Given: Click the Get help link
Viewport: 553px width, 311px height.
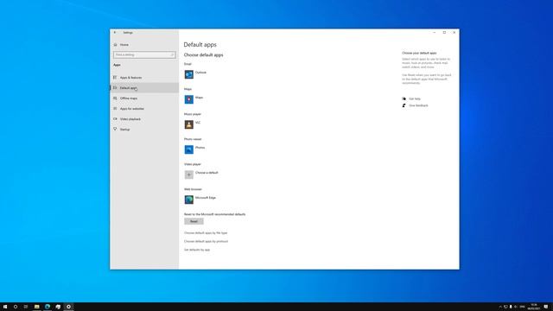Looking at the screenshot, I should 415,99.
